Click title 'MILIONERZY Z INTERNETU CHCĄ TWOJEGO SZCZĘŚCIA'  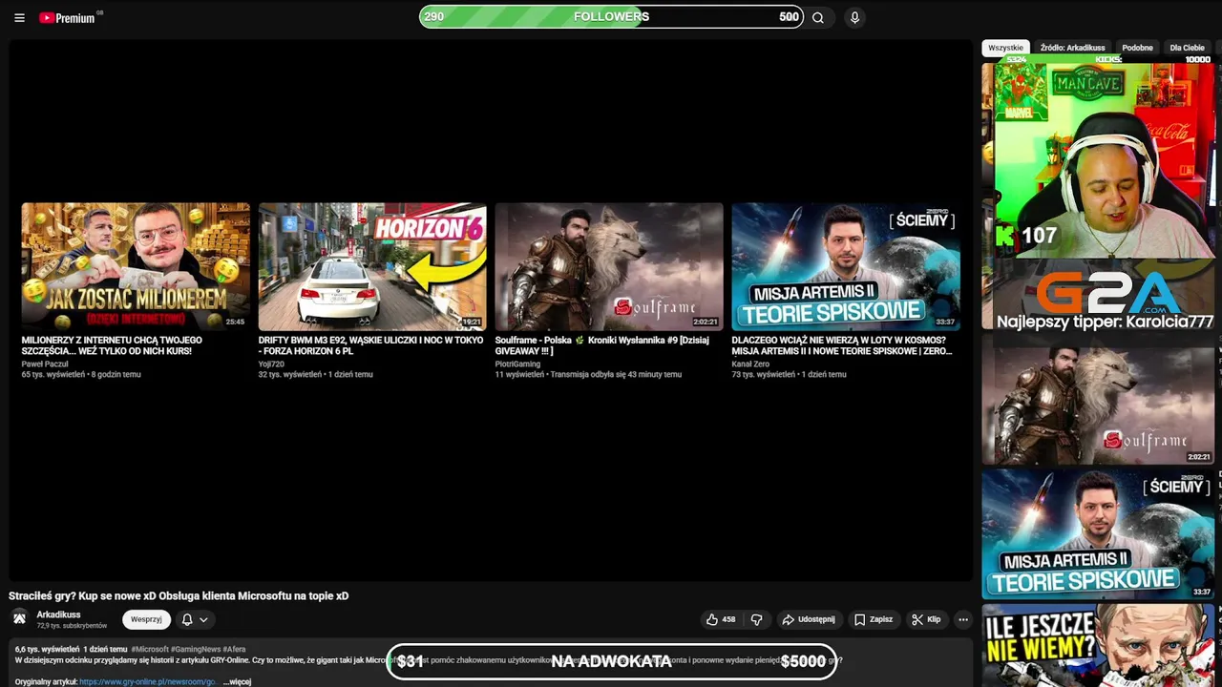112,345
